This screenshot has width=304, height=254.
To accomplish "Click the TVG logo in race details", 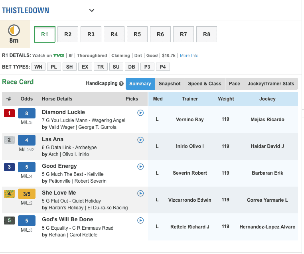I will tap(59, 55).
